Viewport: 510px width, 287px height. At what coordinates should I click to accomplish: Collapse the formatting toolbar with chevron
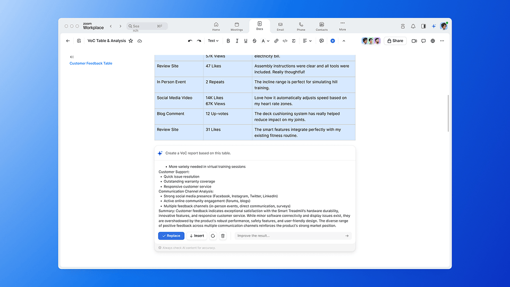click(x=344, y=41)
